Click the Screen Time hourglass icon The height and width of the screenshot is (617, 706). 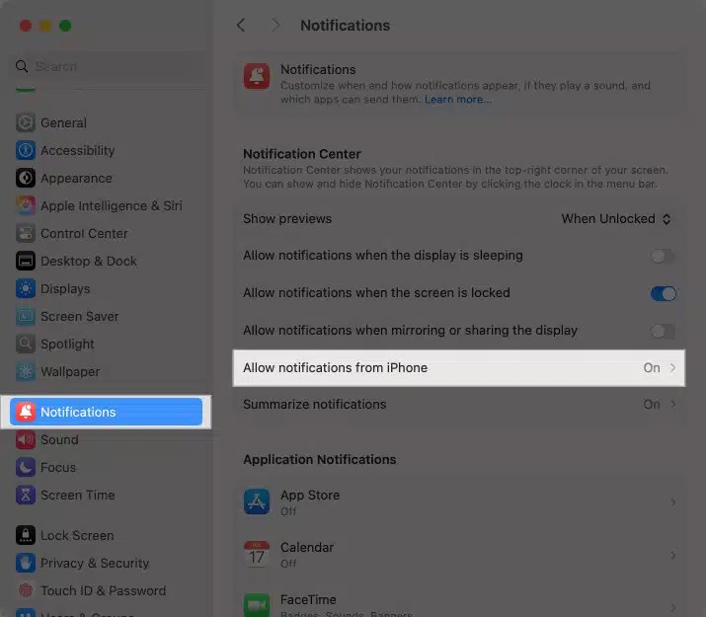tap(26, 496)
